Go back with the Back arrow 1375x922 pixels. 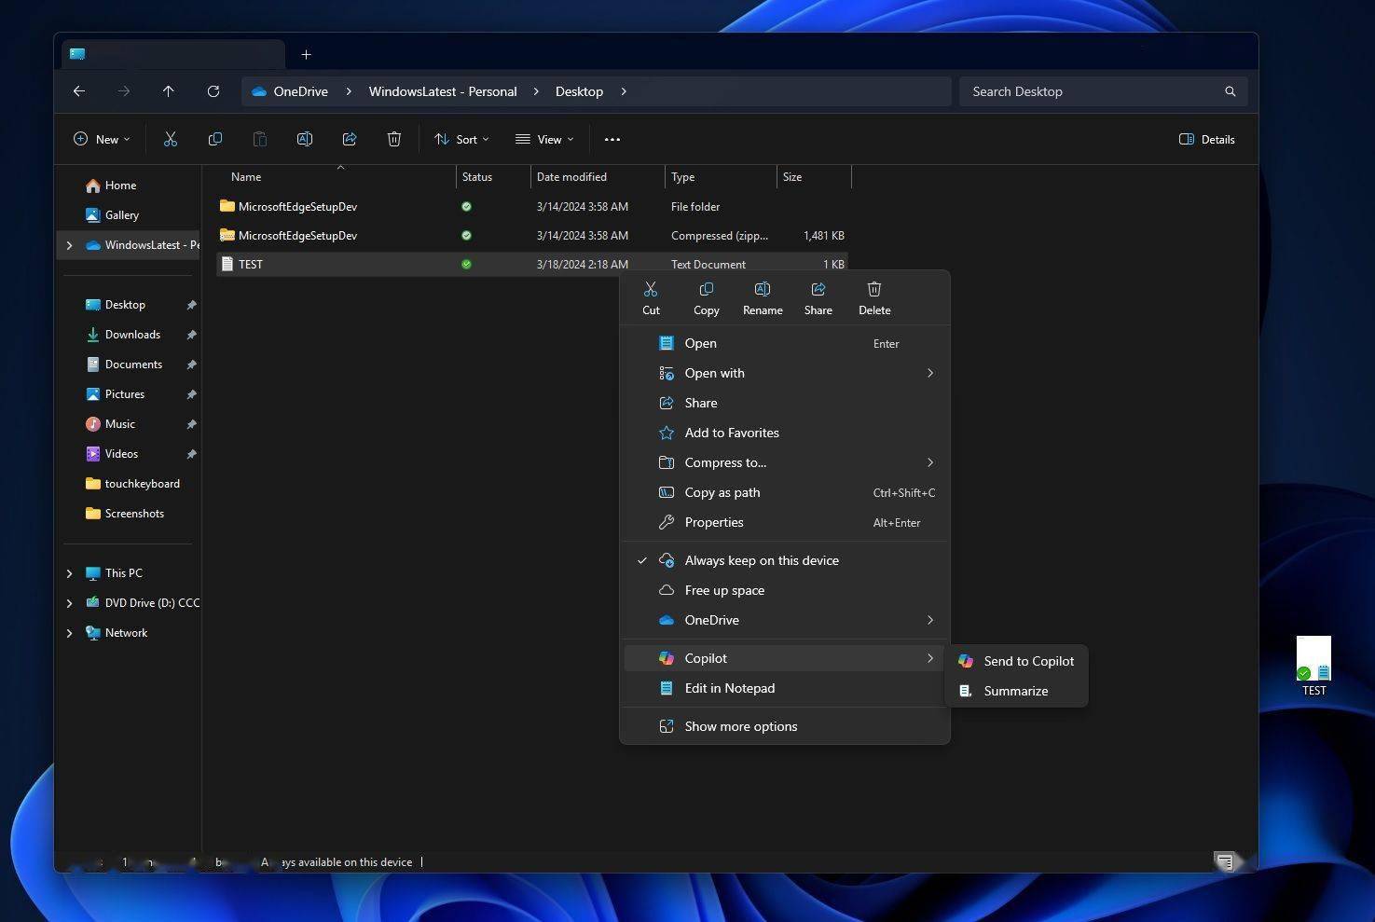coord(79,91)
